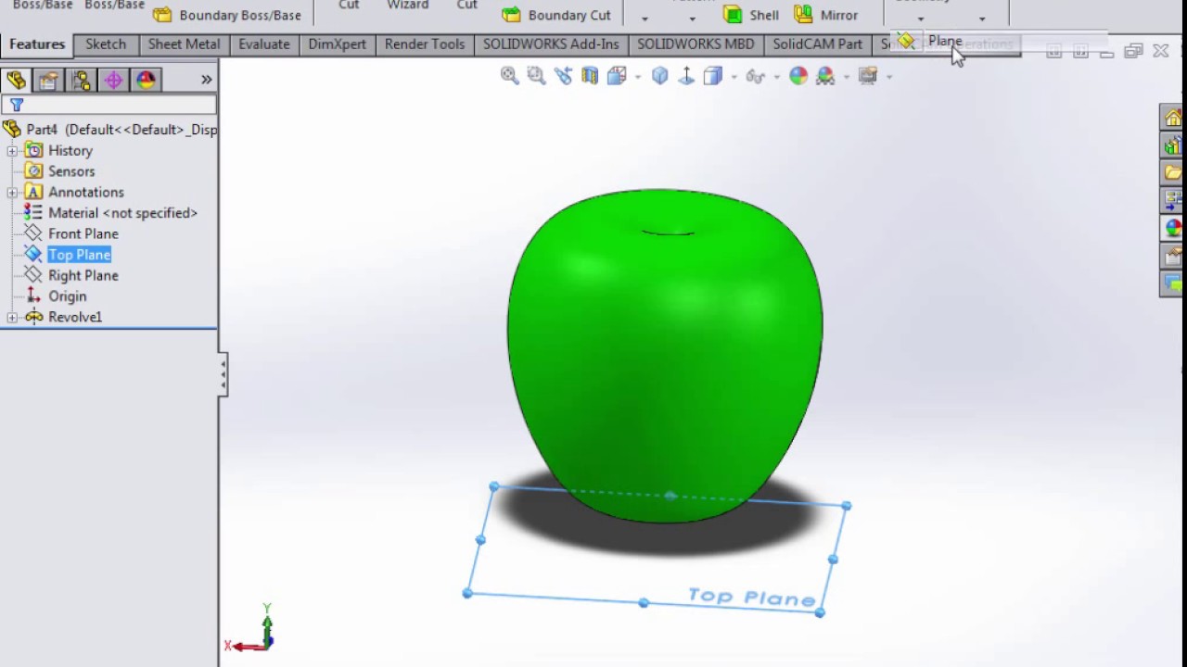1187x667 pixels.
Task: Expand the Revolve1 feature node
Action: (12, 317)
